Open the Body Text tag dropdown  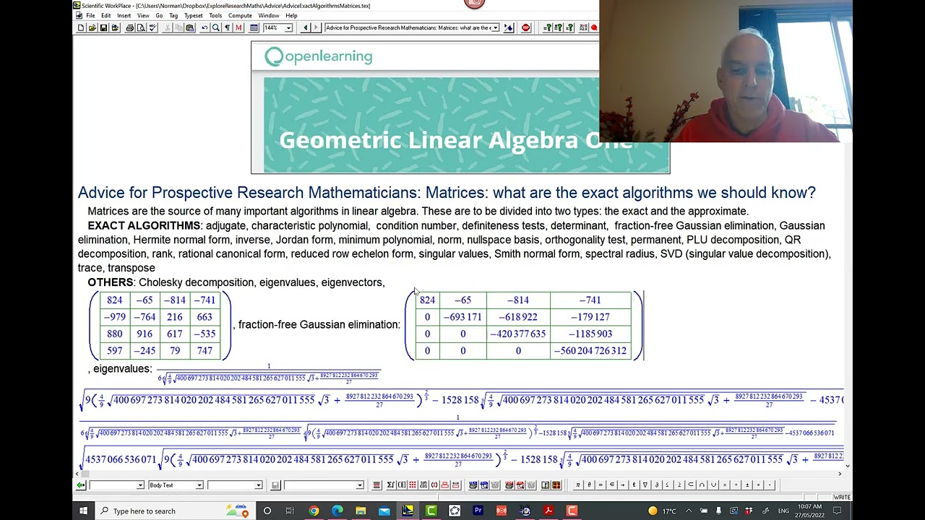(199, 485)
